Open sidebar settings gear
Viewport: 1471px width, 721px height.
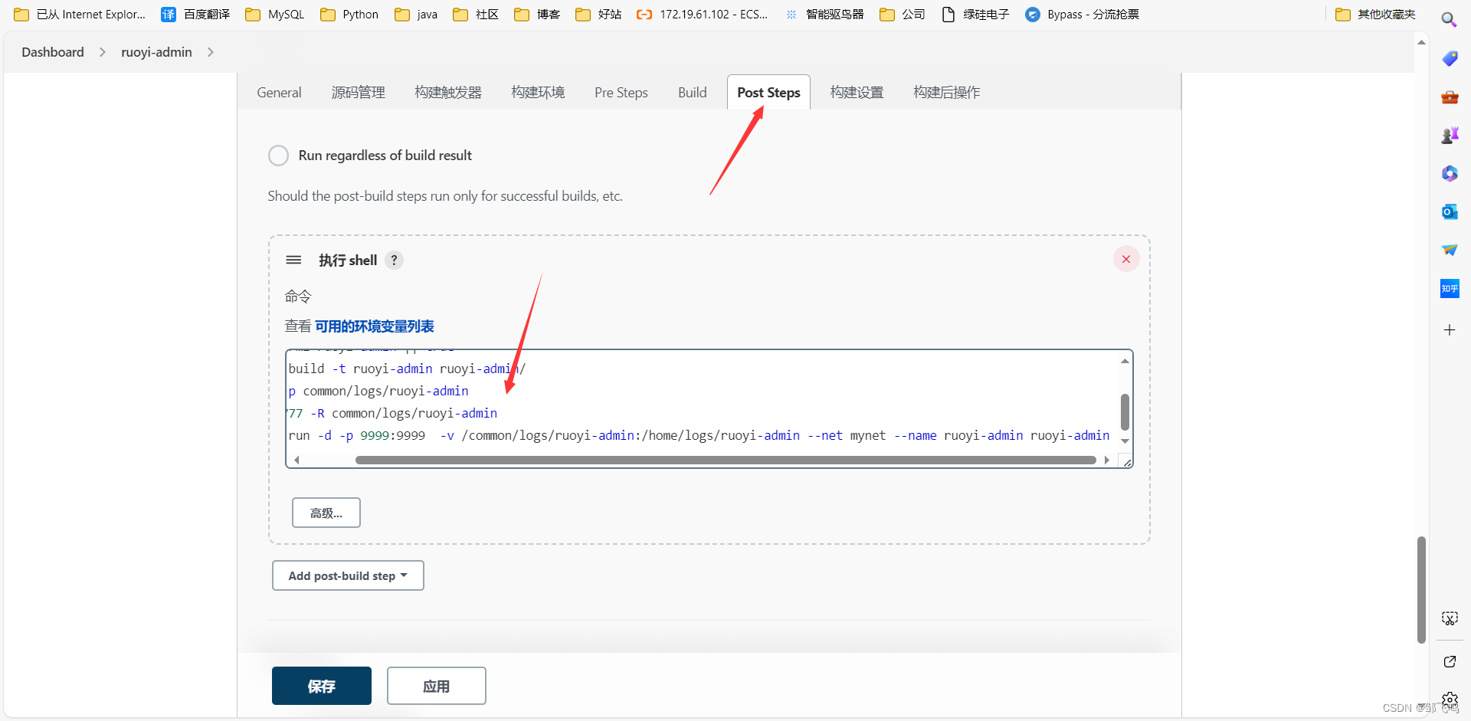click(1450, 700)
